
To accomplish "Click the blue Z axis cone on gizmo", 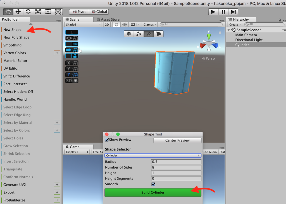I will pyautogui.click(x=215, y=46).
